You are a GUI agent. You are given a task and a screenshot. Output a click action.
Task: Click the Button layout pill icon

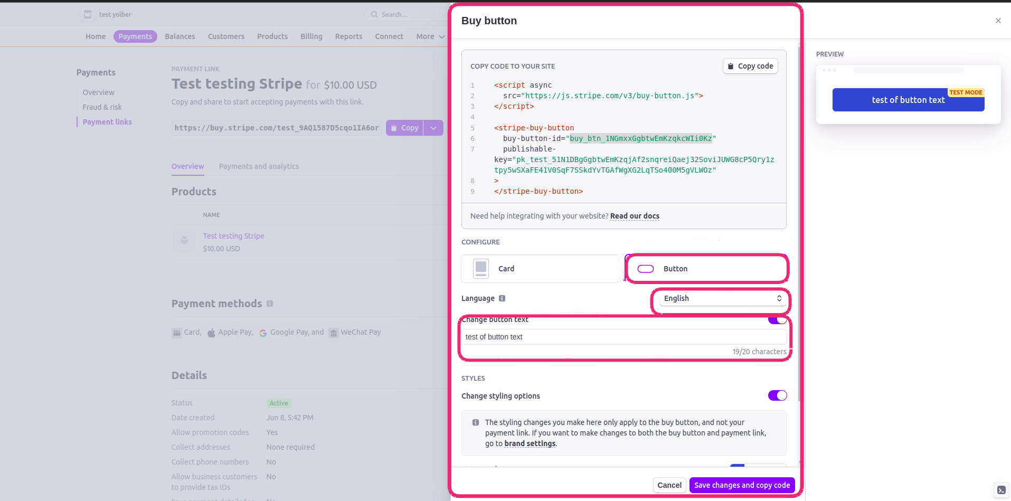pyautogui.click(x=646, y=269)
